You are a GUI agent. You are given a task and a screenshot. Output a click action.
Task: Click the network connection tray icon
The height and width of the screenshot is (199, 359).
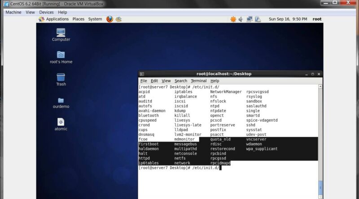coord(250,19)
